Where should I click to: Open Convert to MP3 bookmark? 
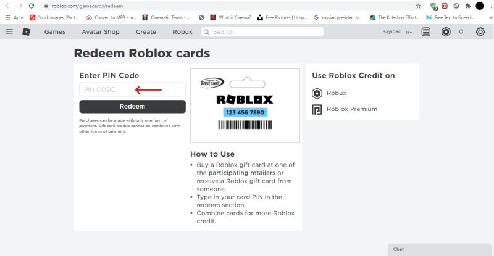[x=111, y=18]
